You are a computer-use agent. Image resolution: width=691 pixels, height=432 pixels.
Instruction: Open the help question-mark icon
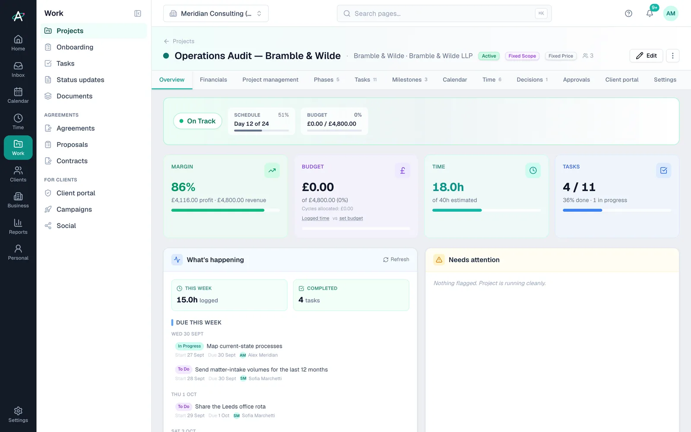pos(628,13)
